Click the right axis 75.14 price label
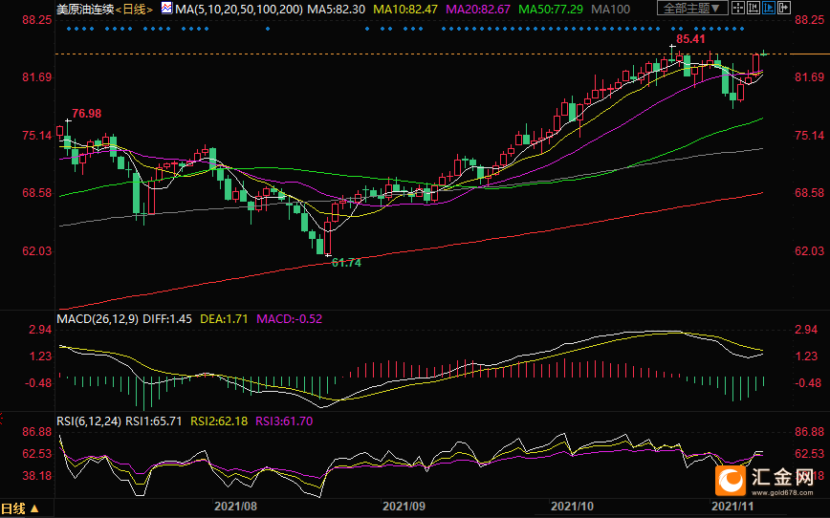 coord(809,136)
